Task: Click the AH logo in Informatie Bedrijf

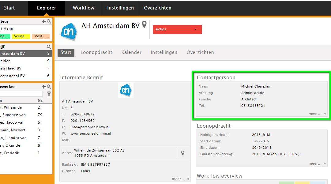Action: (126, 90)
